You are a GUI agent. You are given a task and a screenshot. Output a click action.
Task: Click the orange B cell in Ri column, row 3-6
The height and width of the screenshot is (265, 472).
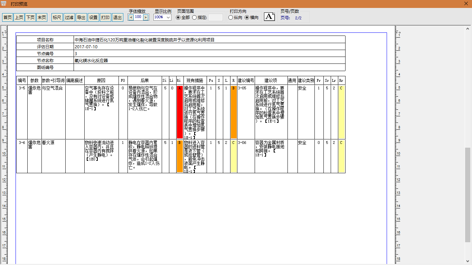click(180, 156)
